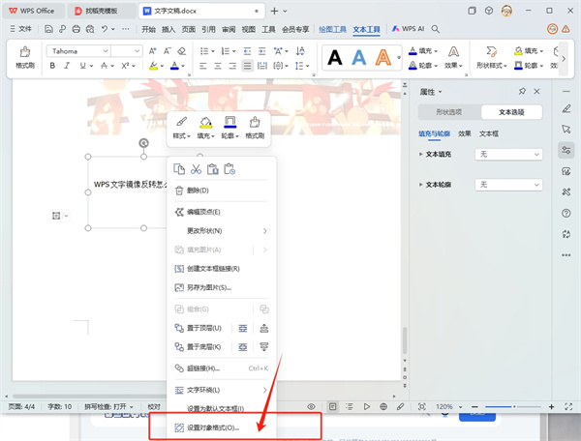The width and height of the screenshot is (581, 441).
Task: Click the paste icon in context menu
Action: (213, 169)
